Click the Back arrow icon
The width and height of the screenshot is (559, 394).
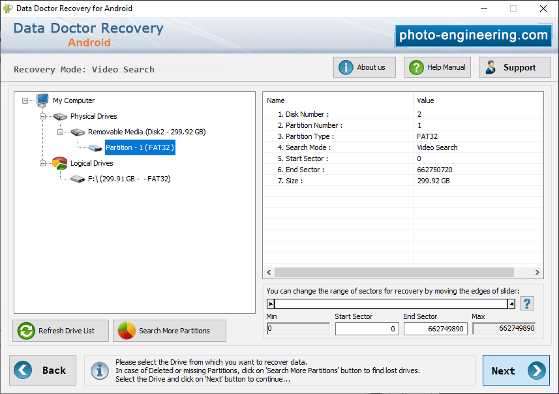click(23, 370)
